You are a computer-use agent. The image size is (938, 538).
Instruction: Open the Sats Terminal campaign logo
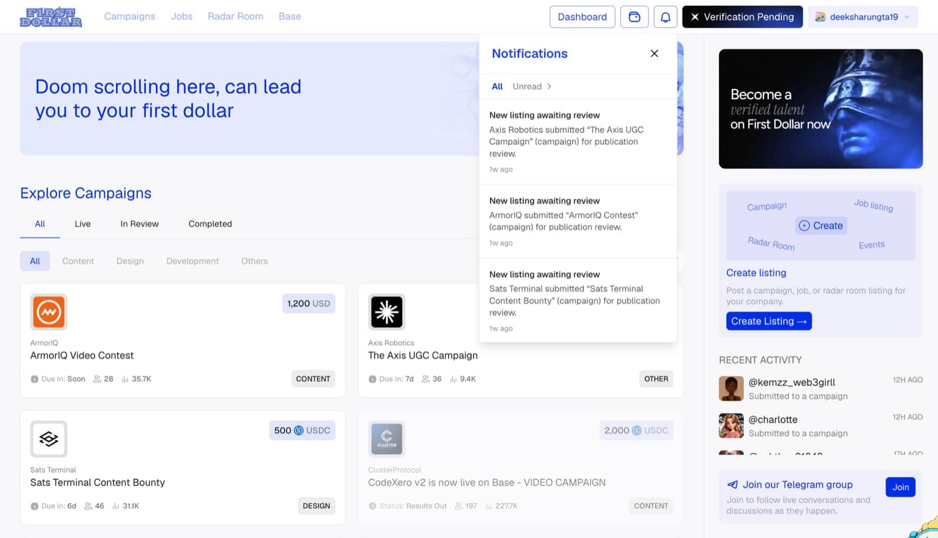(49, 438)
